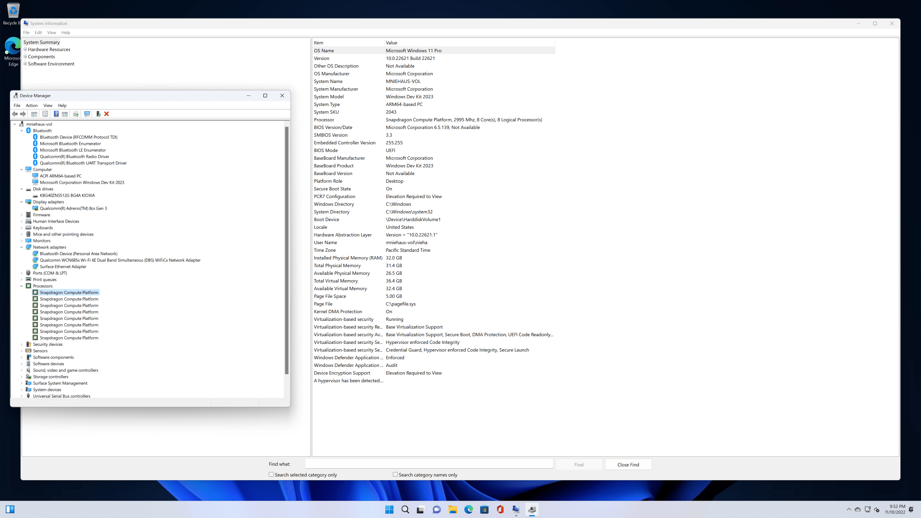Open File Explorer from the taskbar

click(452, 510)
